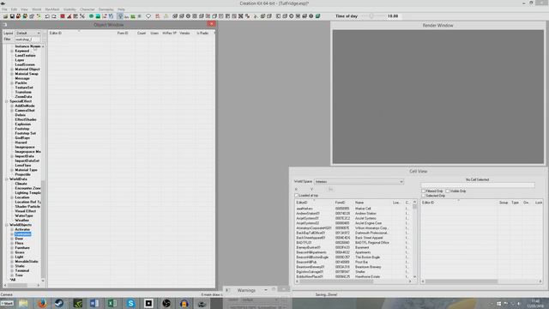
Task: Click the Start button on the taskbar
Action: [x=7, y=303]
